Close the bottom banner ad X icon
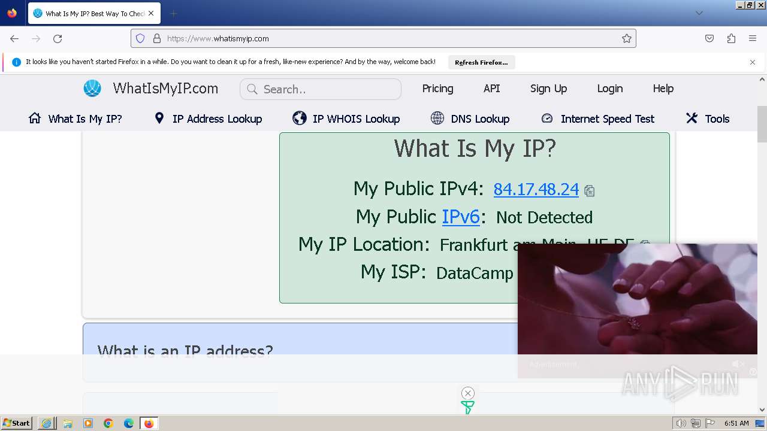The image size is (767, 431). (x=468, y=393)
